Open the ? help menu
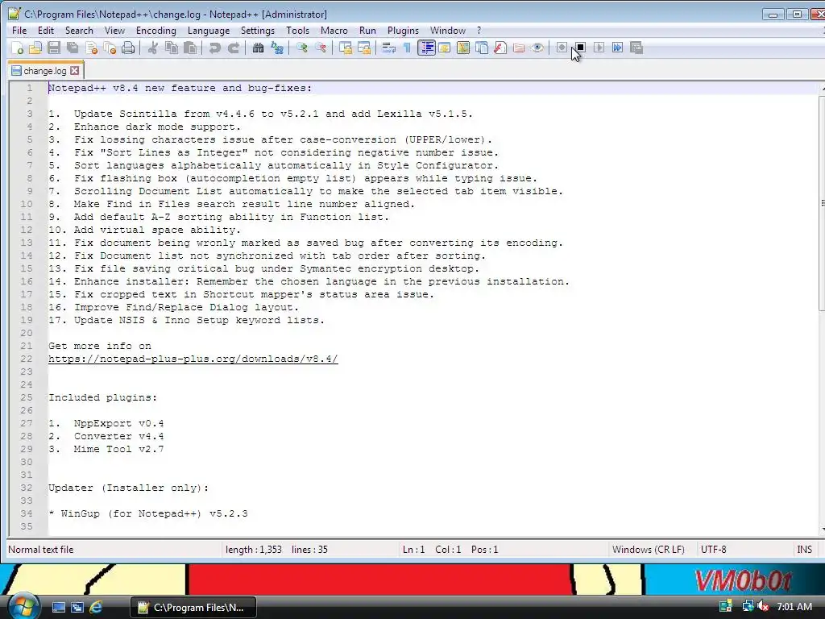Screen dimensions: 825x619 point(479,31)
